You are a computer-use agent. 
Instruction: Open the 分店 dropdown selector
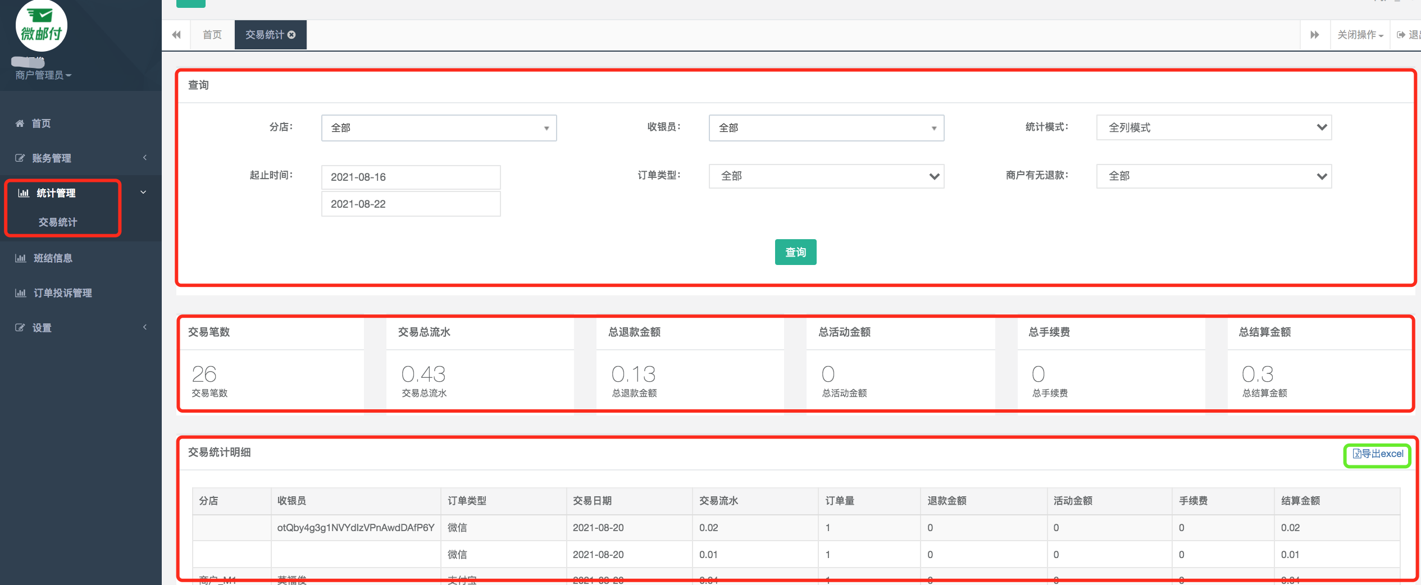pos(439,128)
